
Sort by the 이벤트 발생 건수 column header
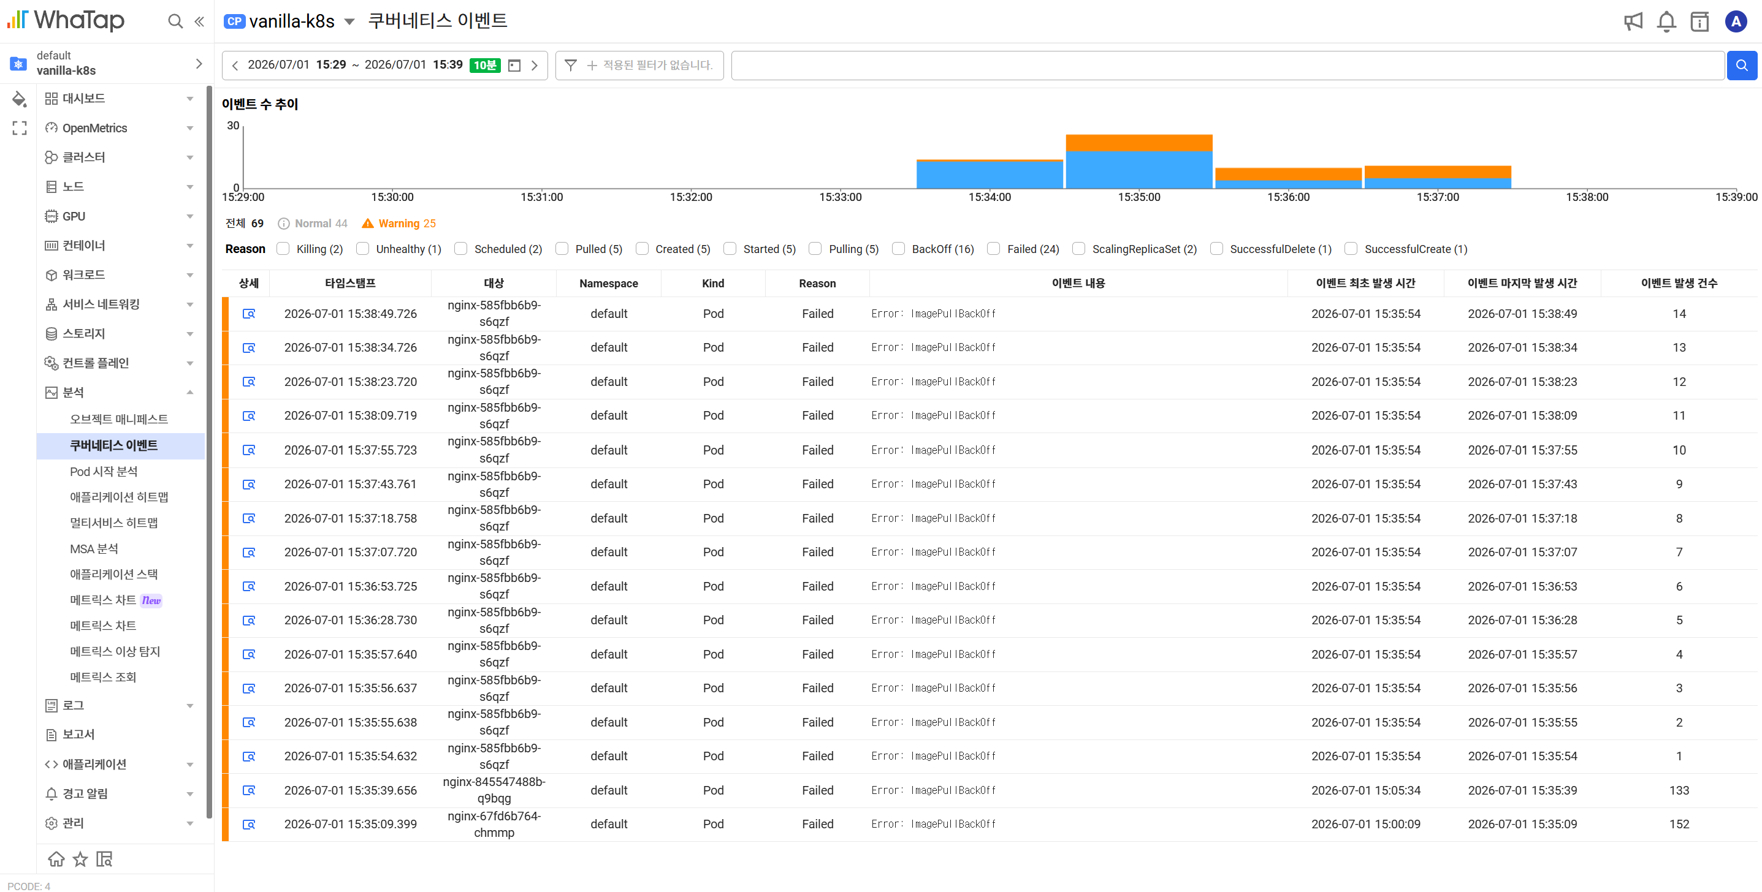pos(1679,283)
